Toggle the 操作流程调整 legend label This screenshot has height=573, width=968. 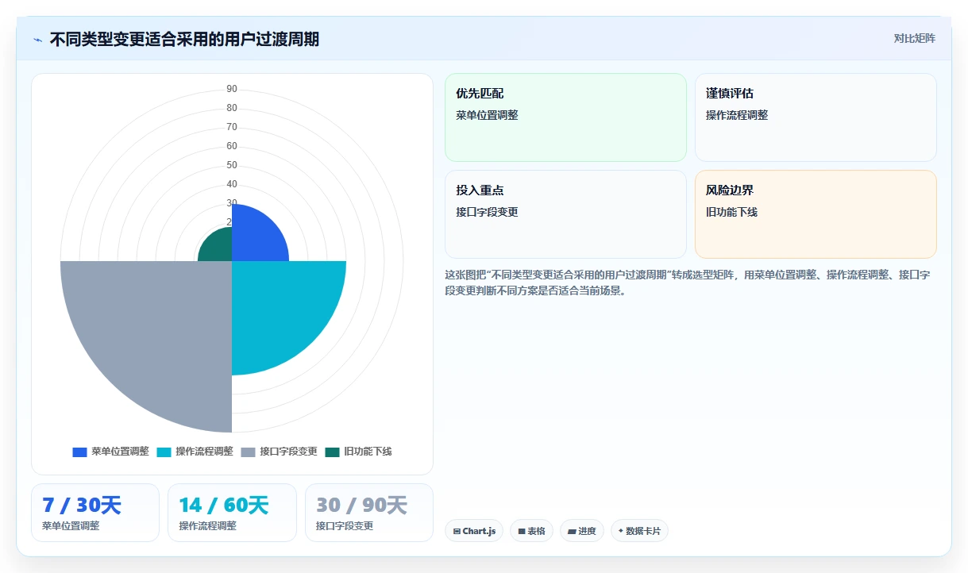pyautogui.click(x=204, y=452)
